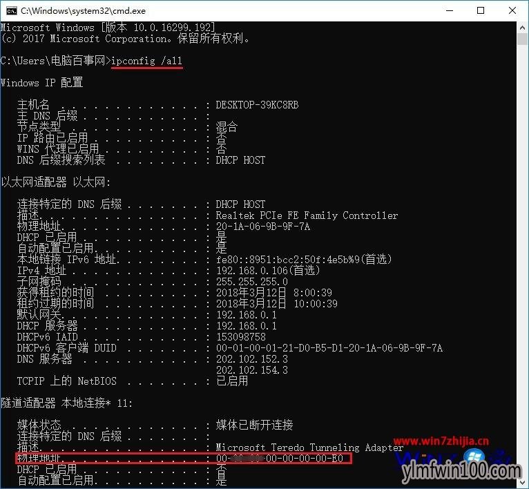Click the DHCP 服务器 value 192.168.0.1
The image size is (529, 489).
[x=247, y=326]
